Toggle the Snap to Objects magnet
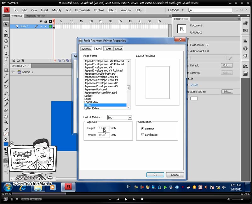This screenshot has height=204, width=252. click(x=6, y=161)
